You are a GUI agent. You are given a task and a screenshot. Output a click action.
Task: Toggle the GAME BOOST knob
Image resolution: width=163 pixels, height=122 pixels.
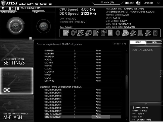[16, 26]
